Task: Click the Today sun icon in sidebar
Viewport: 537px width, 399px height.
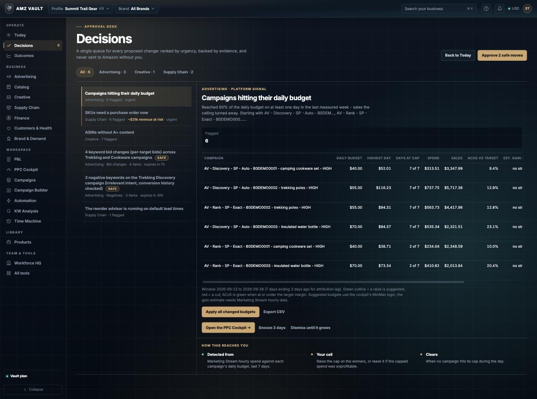Action: pyautogui.click(x=9, y=35)
